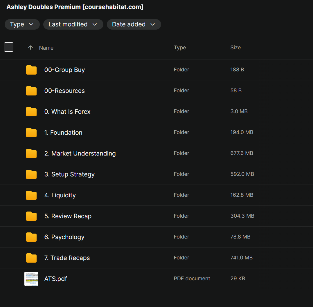Sort by the Name column header
Screen dimensions: 313x307
46,48
